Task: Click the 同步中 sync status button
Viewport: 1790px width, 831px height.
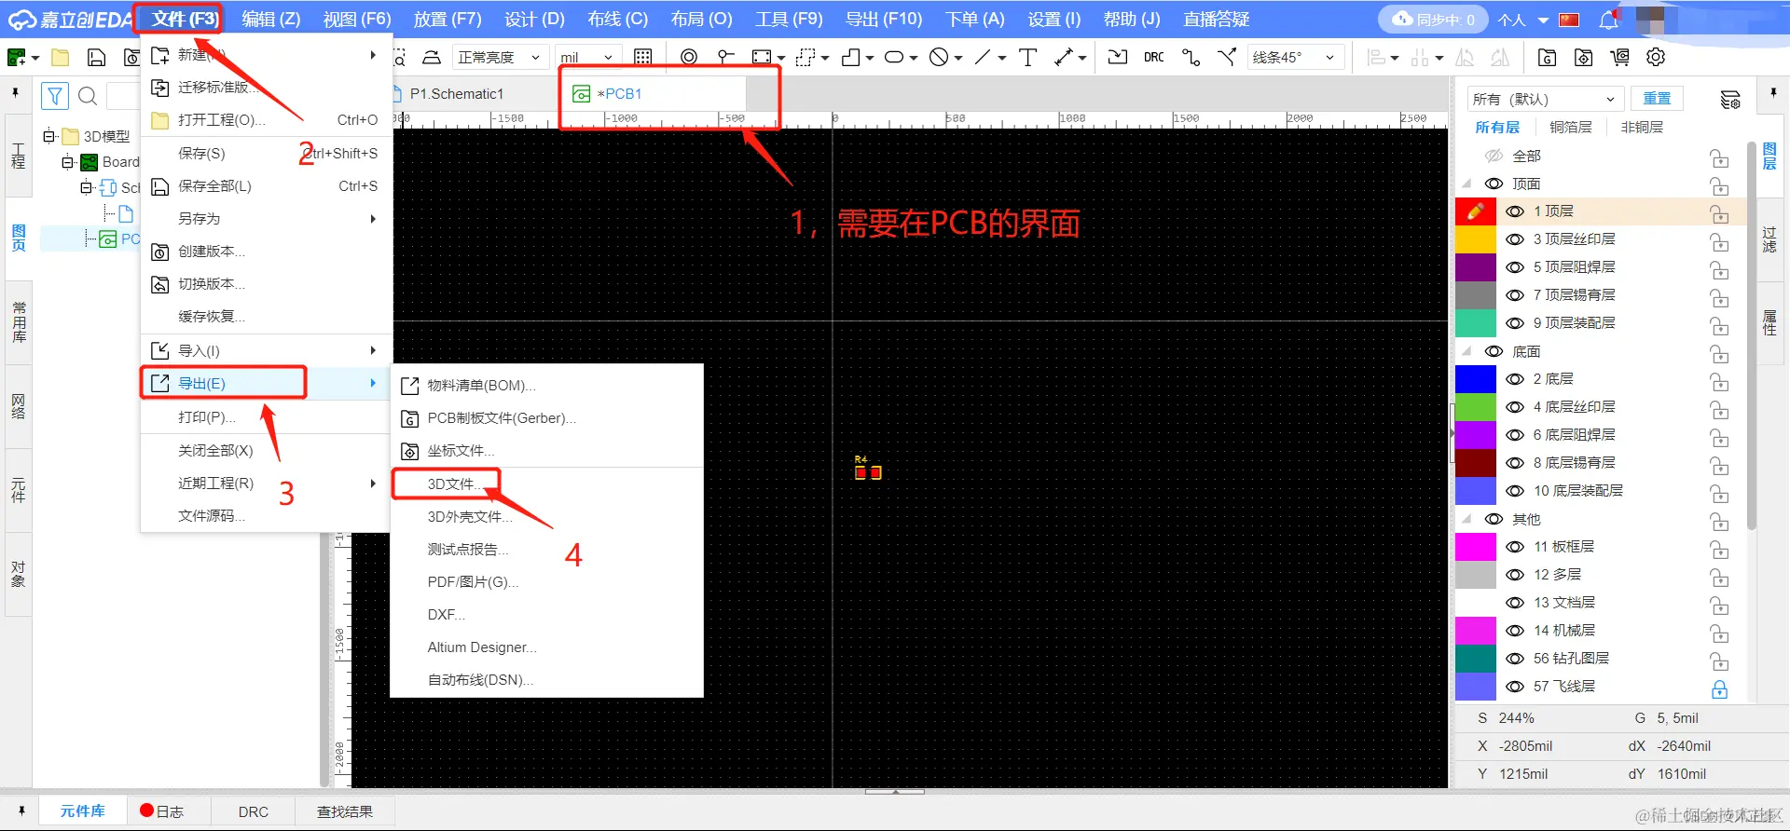Action: (1434, 20)
